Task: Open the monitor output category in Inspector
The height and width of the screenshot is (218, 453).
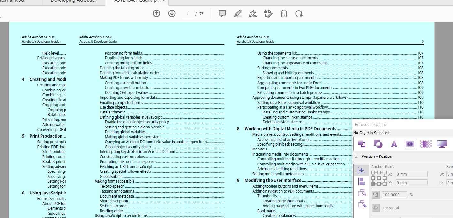Action: [442, 144]
